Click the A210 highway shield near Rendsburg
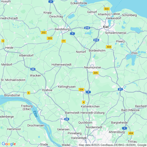The width and height of the screenshot is (147, 147). tap(87, 28)
